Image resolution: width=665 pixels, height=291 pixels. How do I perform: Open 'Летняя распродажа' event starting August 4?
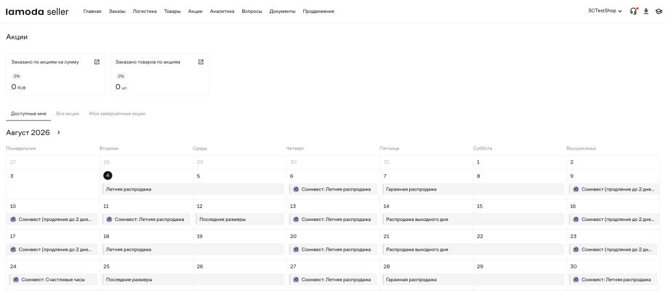pyautogui.click(x=193, y=189)
